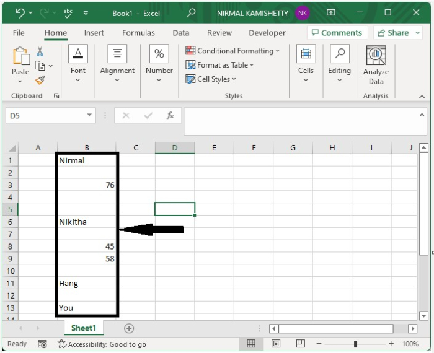Click the search magnifier icon
This screenshot has height=353, width=434.
click(x=191, y=13)
